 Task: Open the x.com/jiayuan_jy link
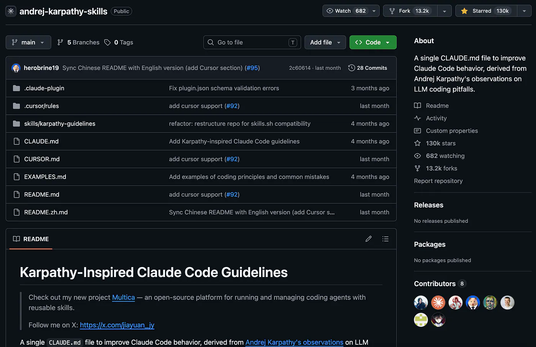(117, 325)
